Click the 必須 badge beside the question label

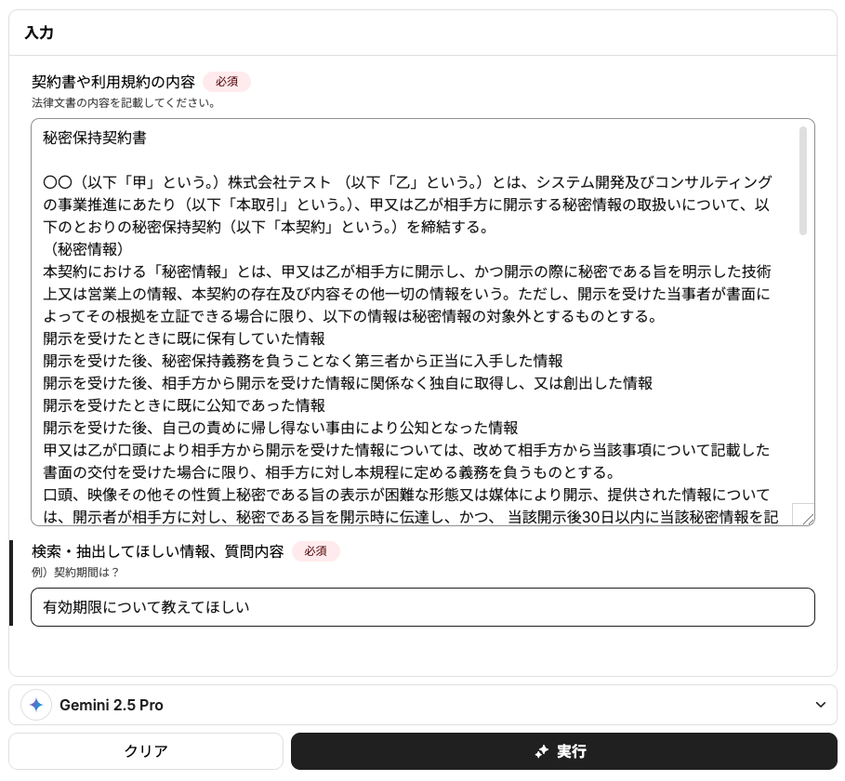pyautogui.click(x=316, y=551)
